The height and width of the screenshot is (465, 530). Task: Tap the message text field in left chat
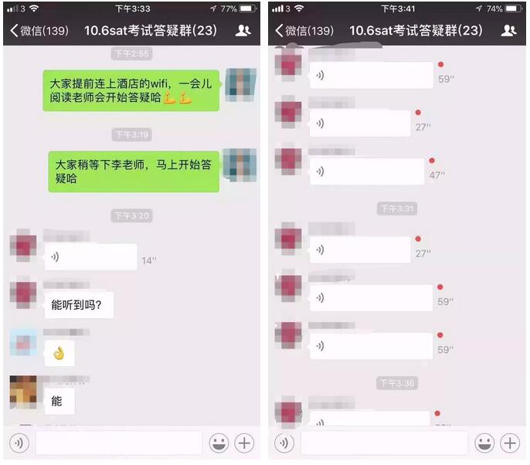click(x=119, y=443)
